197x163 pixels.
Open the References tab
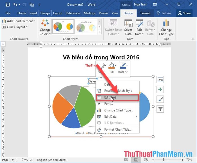point(73,13)
